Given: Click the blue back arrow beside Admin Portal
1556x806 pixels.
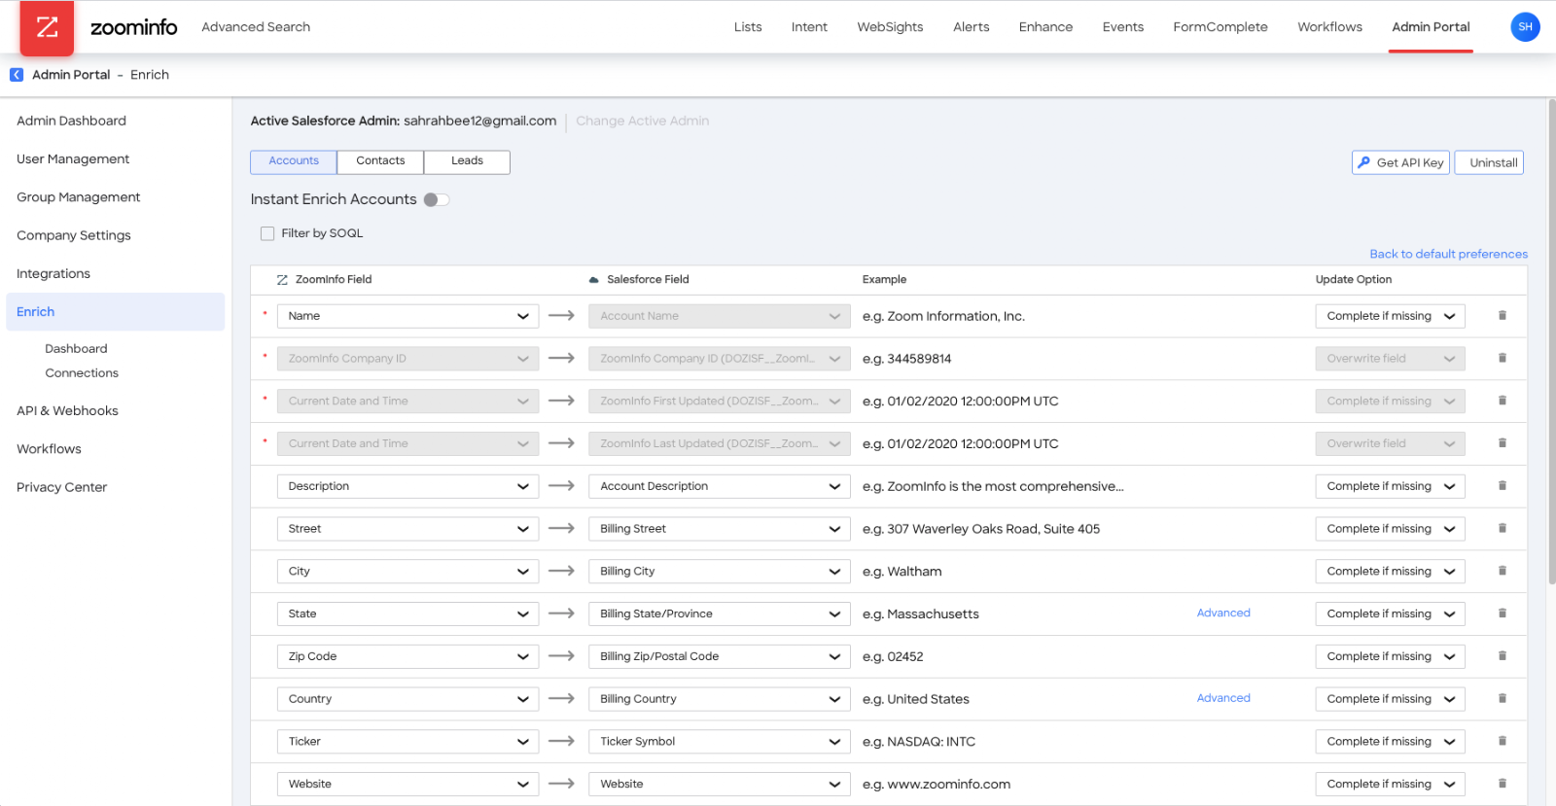Looking at the screenshot, I should [17, 75].
